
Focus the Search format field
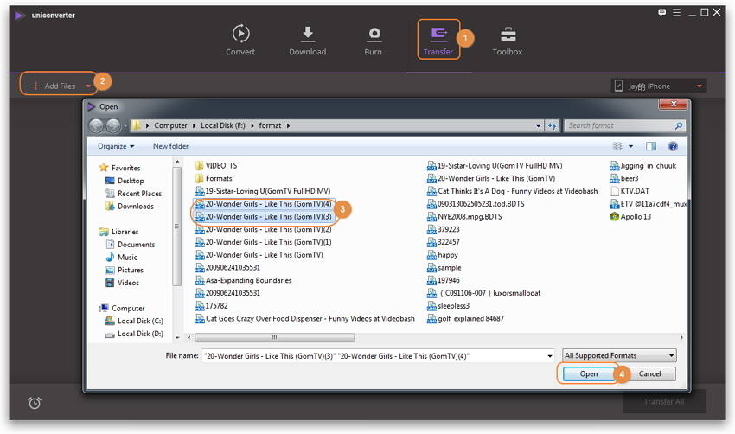pos(624,125)
